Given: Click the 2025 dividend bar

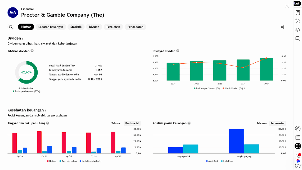Looking at the screenshot, I should [x=266, y=69].
